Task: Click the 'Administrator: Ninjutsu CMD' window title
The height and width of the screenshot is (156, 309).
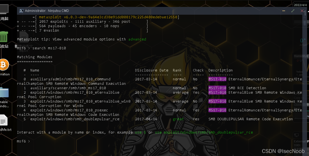Action: pos(47,11)
